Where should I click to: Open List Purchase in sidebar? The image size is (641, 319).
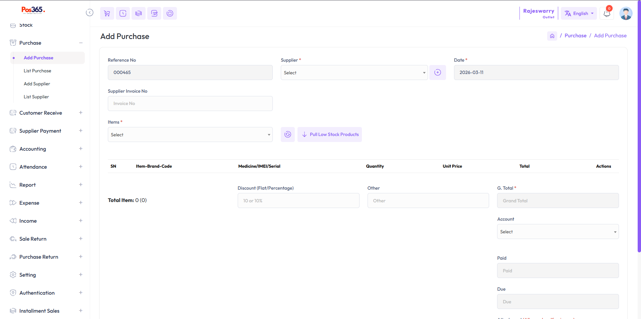click(x=37, y=71)
